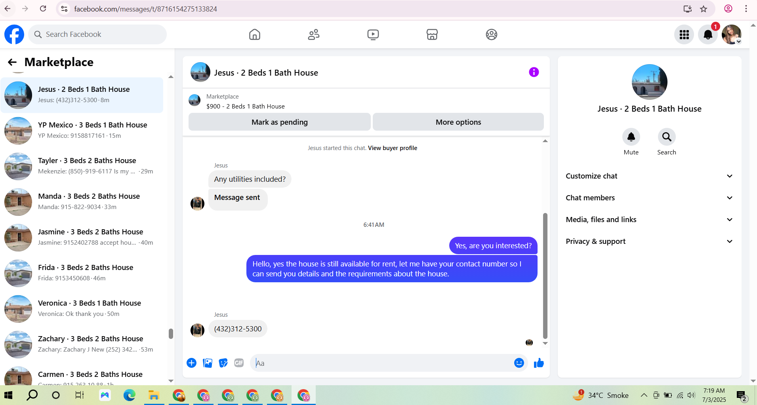Open Windows Start menu
The image size is (757, 405).
(x=8, y=395)
